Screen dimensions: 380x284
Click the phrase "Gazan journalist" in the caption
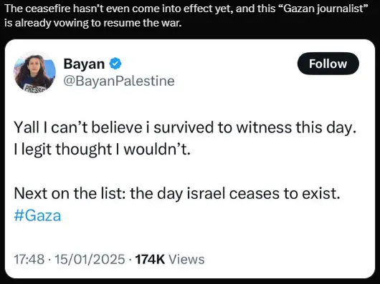[x=323, y=9]
